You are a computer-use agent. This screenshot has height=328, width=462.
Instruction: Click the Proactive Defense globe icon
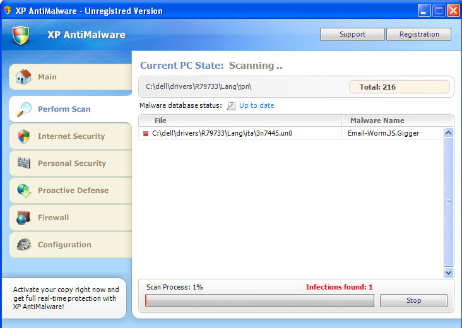[24, 190]
